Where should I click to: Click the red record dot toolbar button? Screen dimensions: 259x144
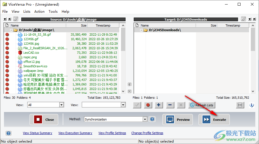tap(148, 105)
